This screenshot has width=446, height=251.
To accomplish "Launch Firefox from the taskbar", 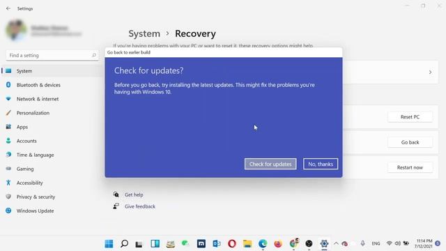I will coord(278,243).
